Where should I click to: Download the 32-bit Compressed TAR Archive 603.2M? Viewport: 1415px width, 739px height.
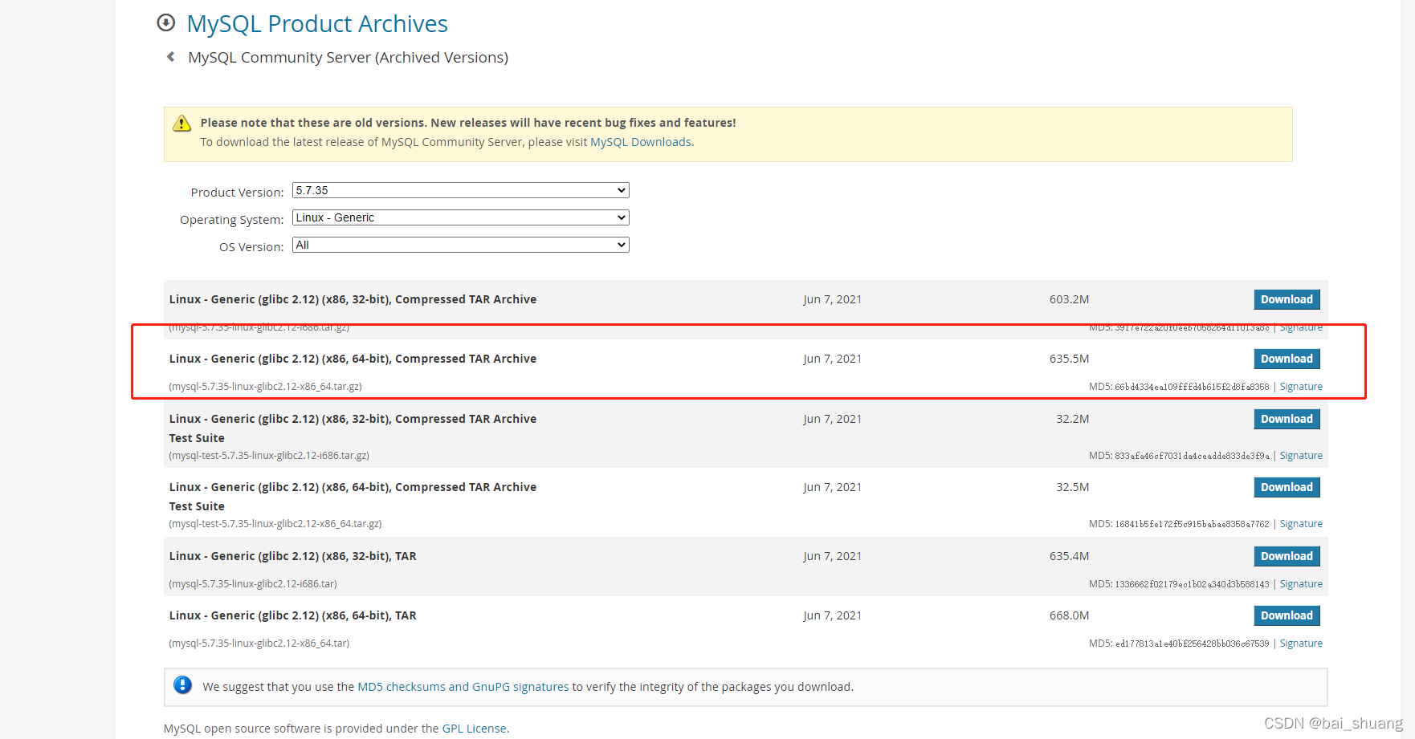pos(1286,300)
